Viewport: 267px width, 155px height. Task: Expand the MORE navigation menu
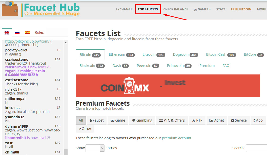pos(262,9)
